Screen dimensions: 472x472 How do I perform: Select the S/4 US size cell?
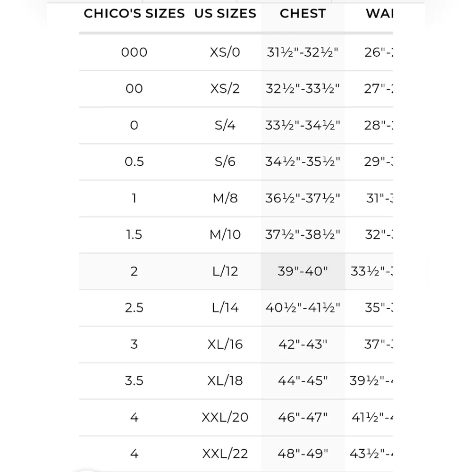pos(225,125)
